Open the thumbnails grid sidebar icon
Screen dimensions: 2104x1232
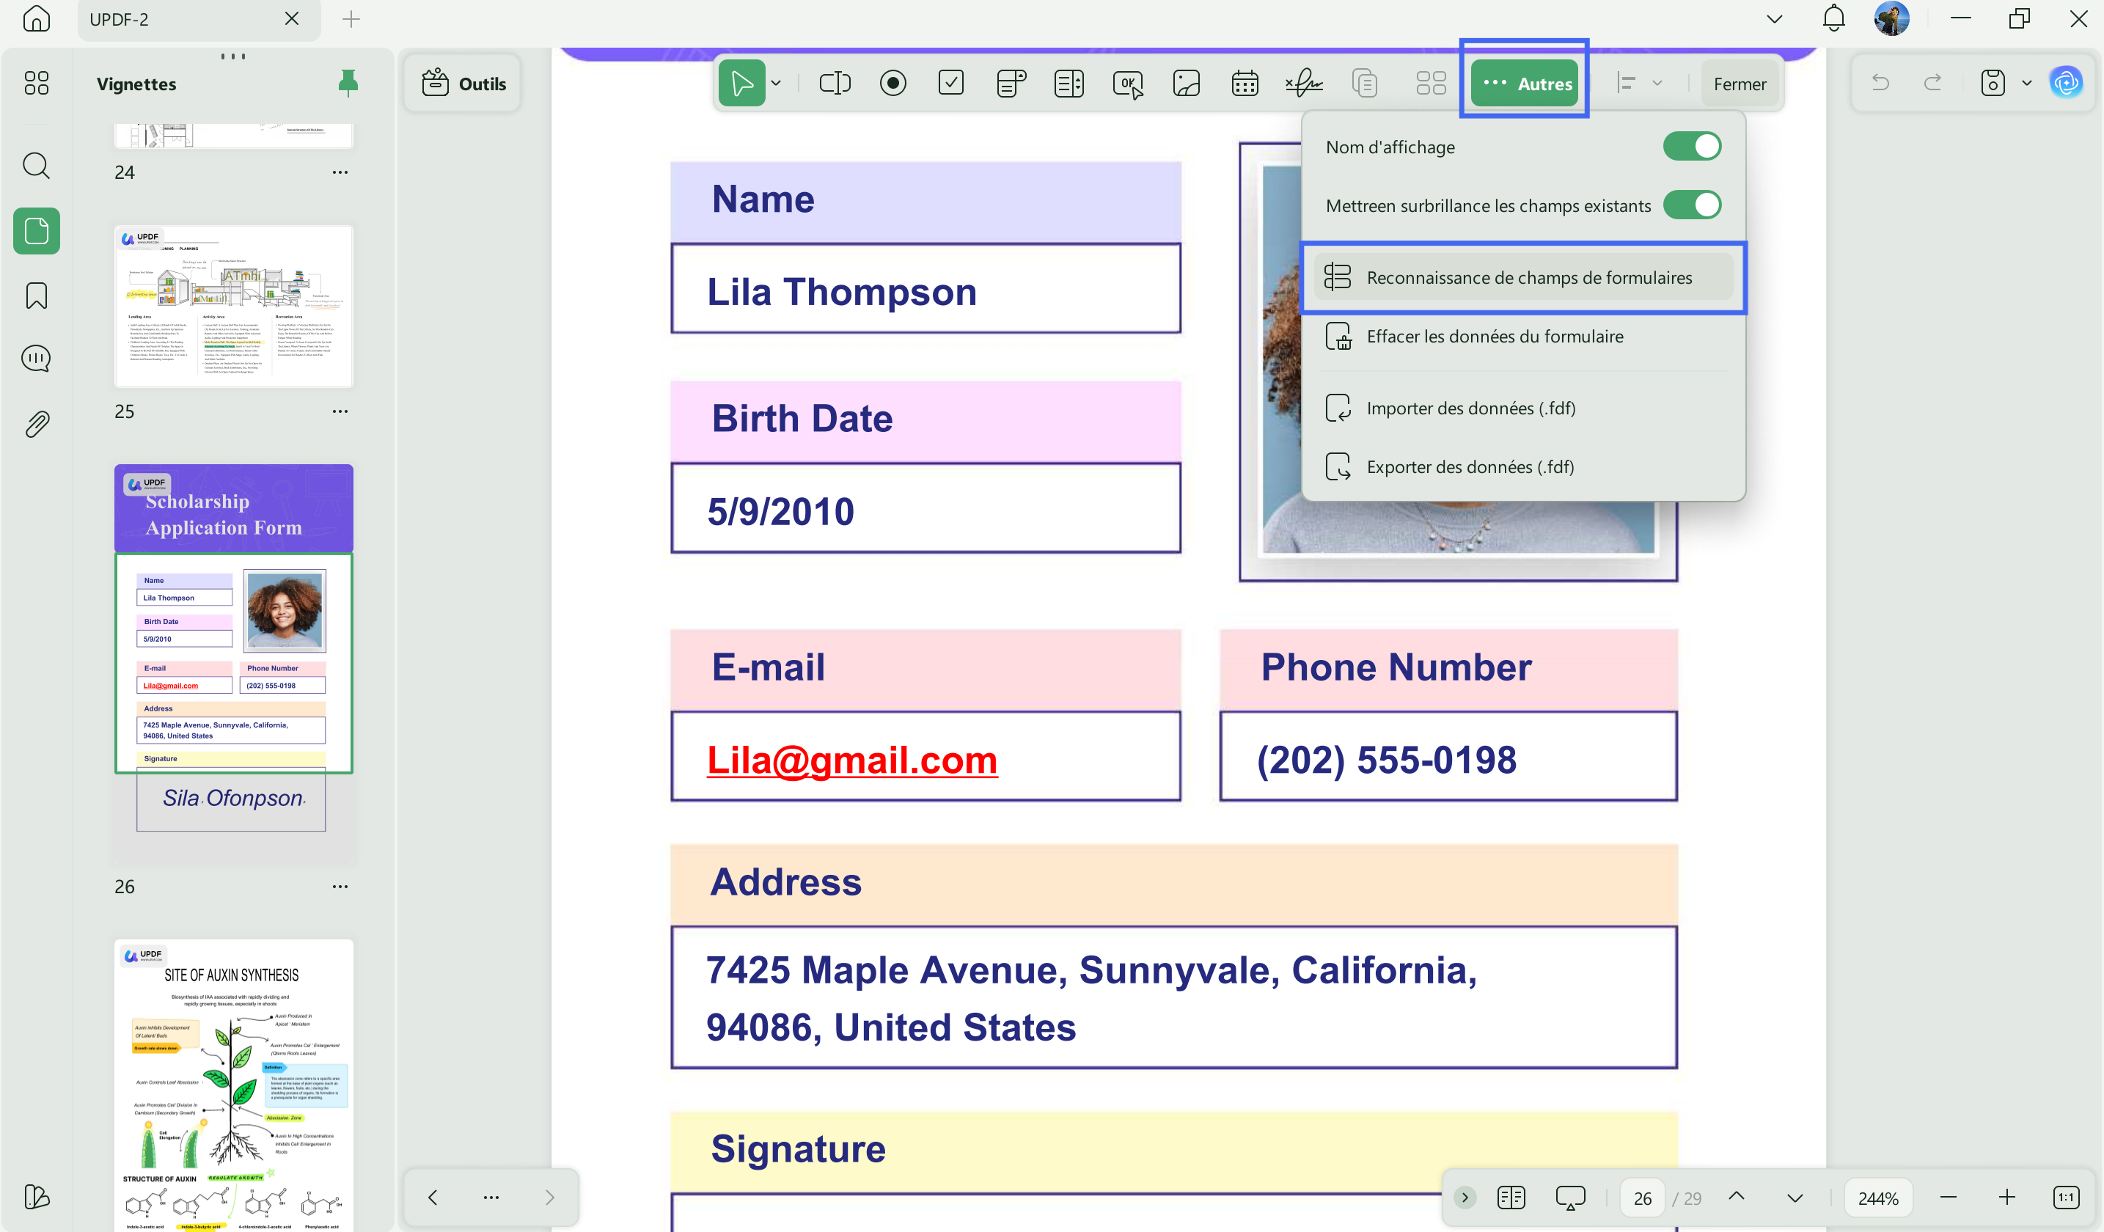36,83
